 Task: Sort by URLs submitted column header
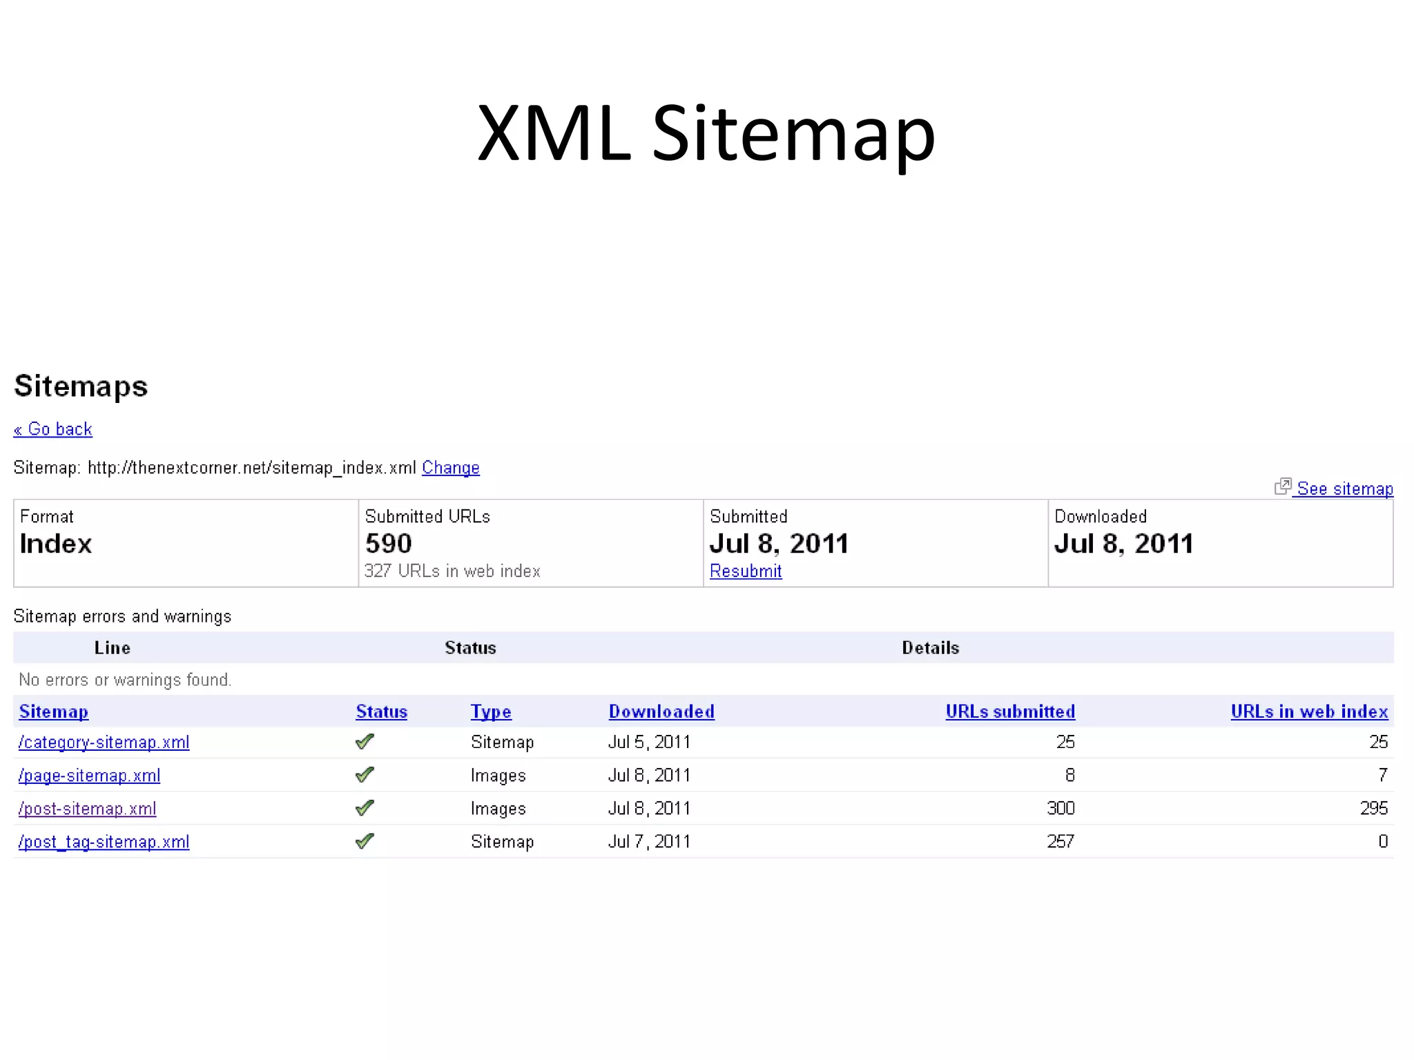tap(1011, 711)
